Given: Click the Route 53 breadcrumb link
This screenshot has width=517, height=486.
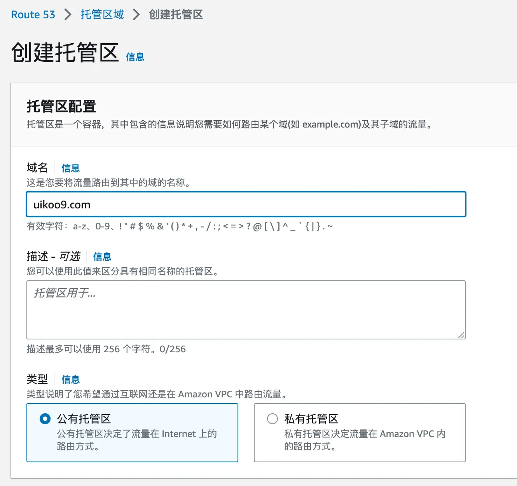Looking at the screenshot, I should coord(33,15).
